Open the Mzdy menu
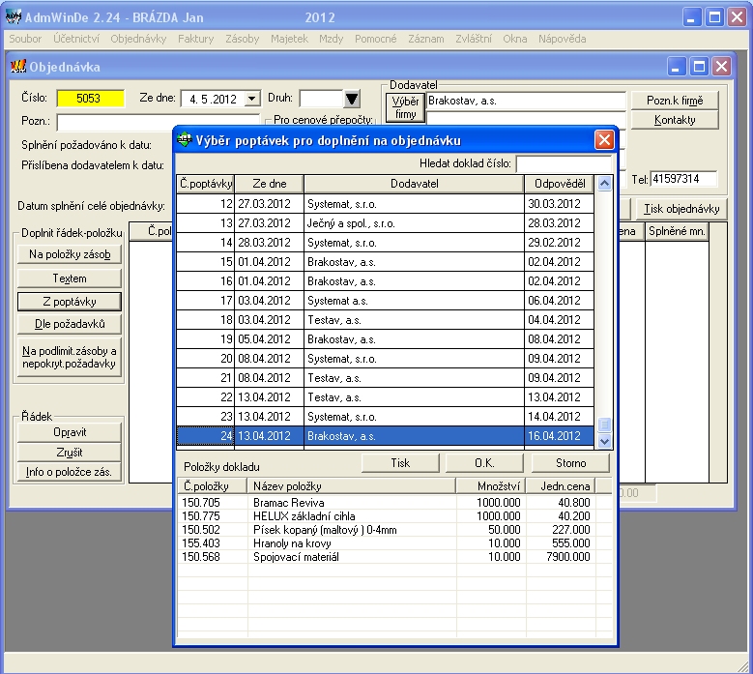Image resolution: width=753 pixels, height=674 pixels. point(332,39)
